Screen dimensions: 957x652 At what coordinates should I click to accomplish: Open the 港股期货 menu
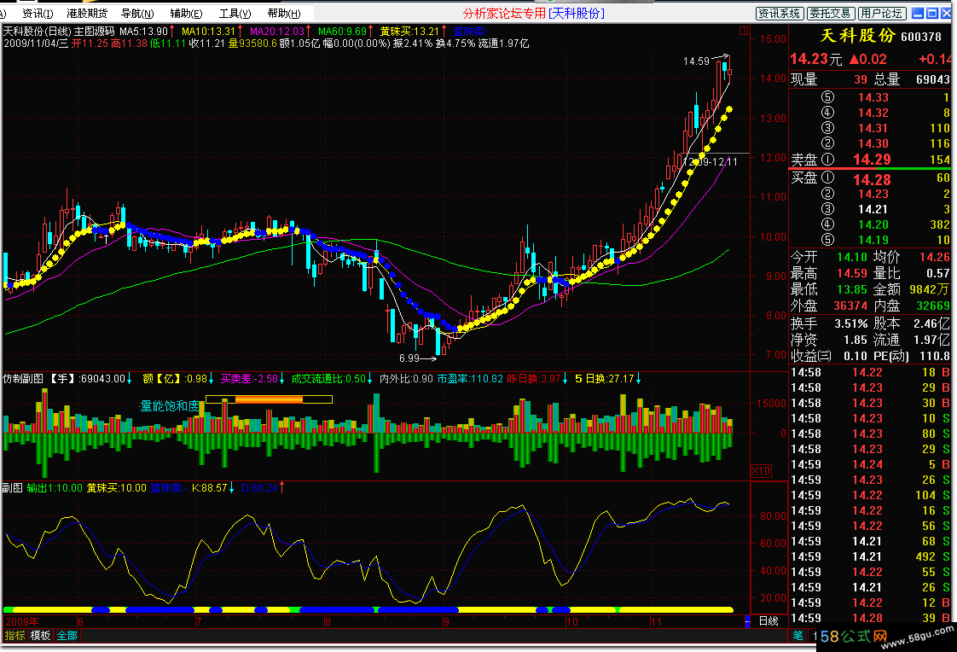[x=87, y=13]
